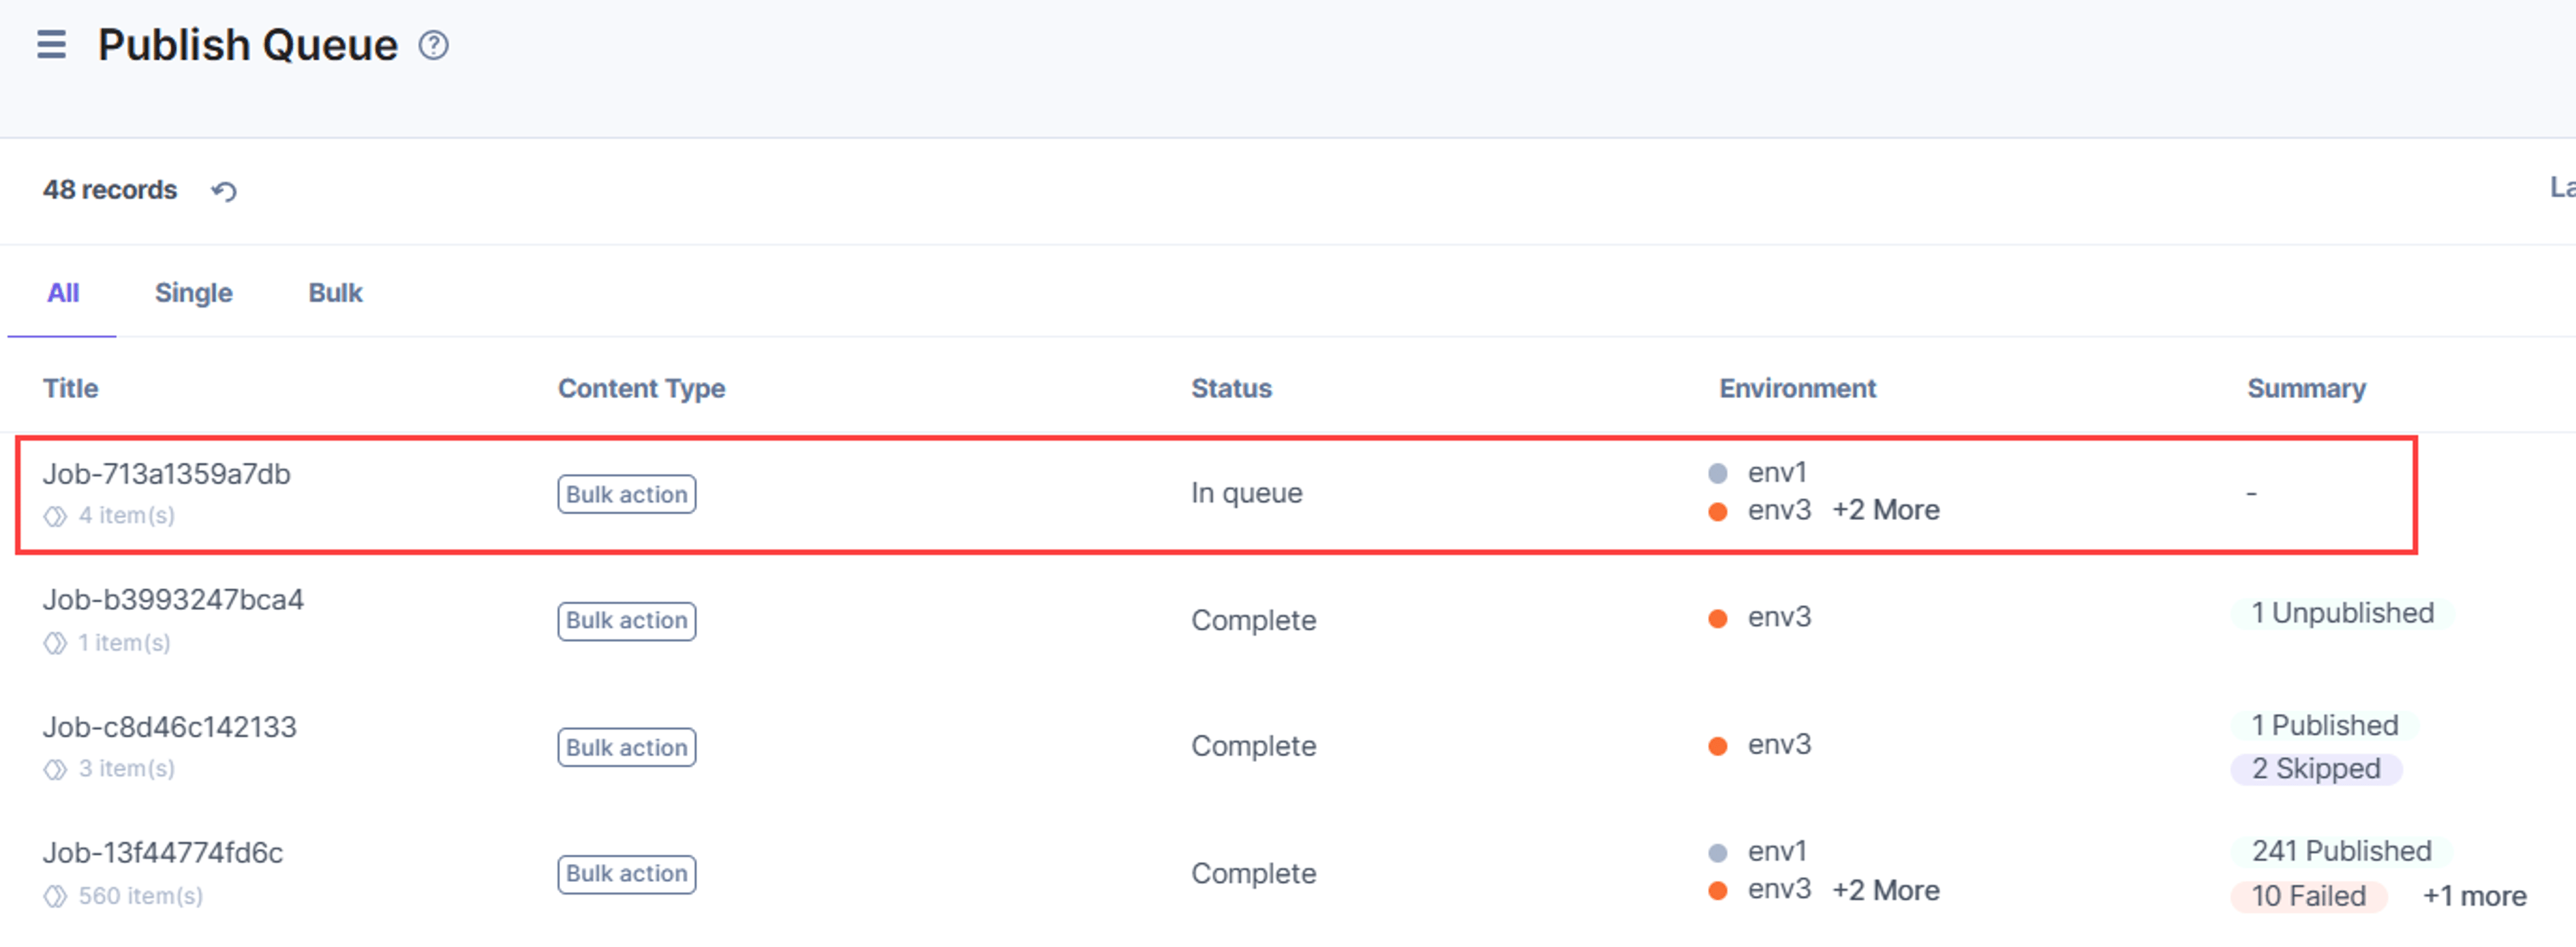Click the Publish Queue help icon

[433, 45]
